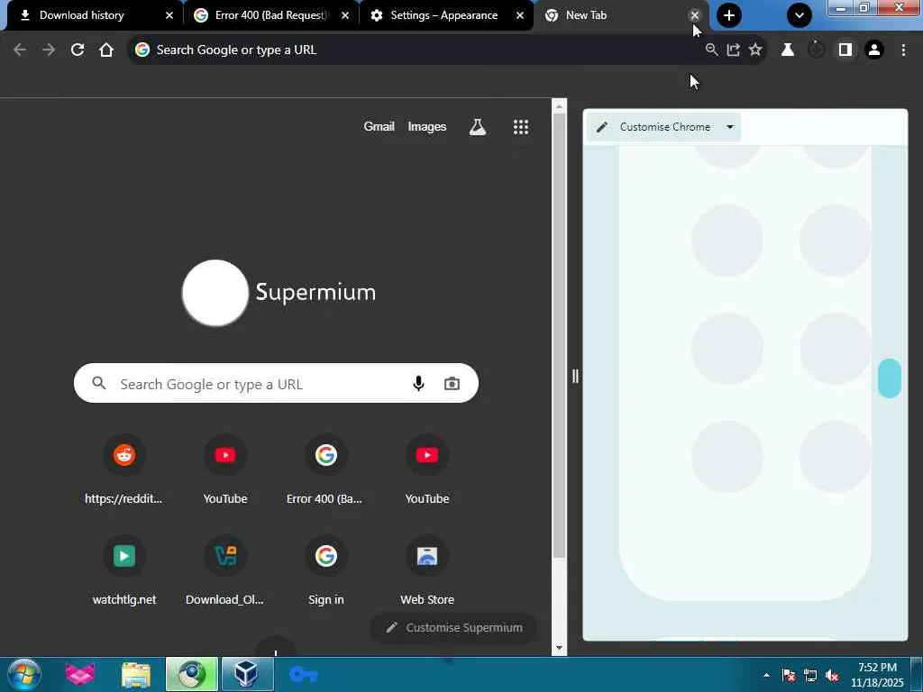The height and width of the screenshot is (692, 923).
Task: Search by image with camera icon
Action: tap(452, 384)
